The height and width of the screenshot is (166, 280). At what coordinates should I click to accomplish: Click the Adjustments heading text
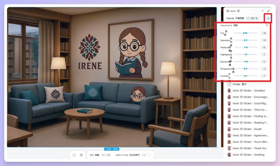coord(226,25)
